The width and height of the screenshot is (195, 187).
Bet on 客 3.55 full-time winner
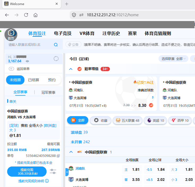pos(132,180)
